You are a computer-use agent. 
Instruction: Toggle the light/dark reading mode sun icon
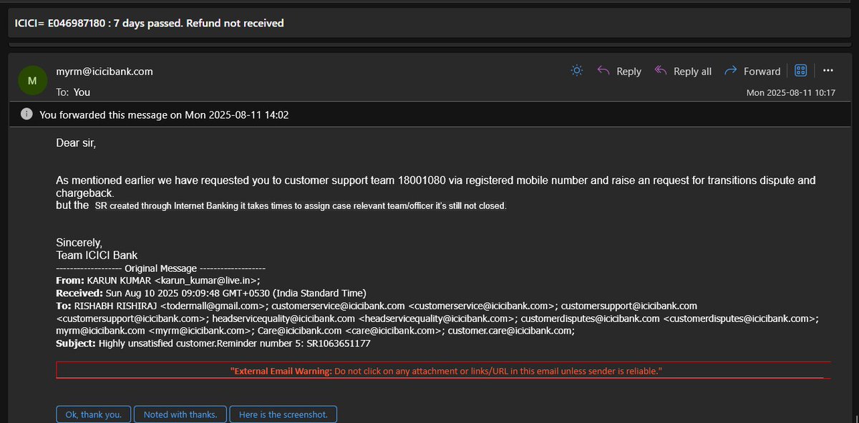pyautogui.click(x=577, y=70)
